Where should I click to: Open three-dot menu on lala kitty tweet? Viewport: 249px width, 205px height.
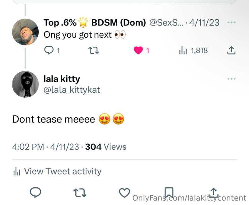coord(231,78)
